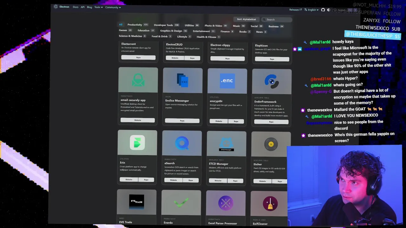Open the Docs menu item
The image size is (406, 228).
tap(75, 7)
